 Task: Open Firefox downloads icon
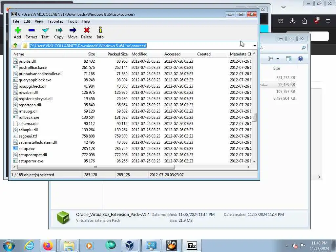[292, 21]
